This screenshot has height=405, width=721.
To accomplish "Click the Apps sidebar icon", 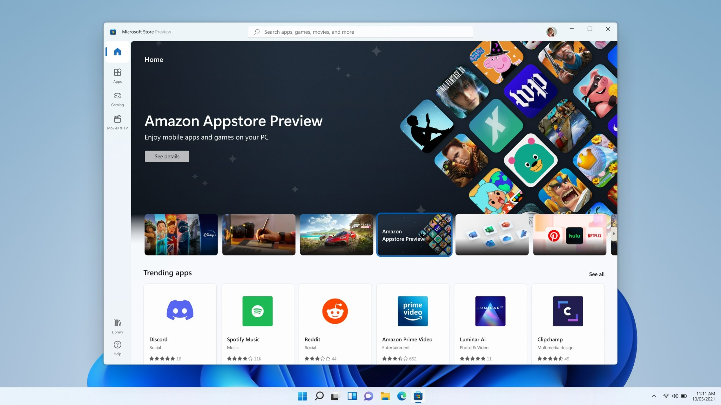I will (x=117, y=76).
